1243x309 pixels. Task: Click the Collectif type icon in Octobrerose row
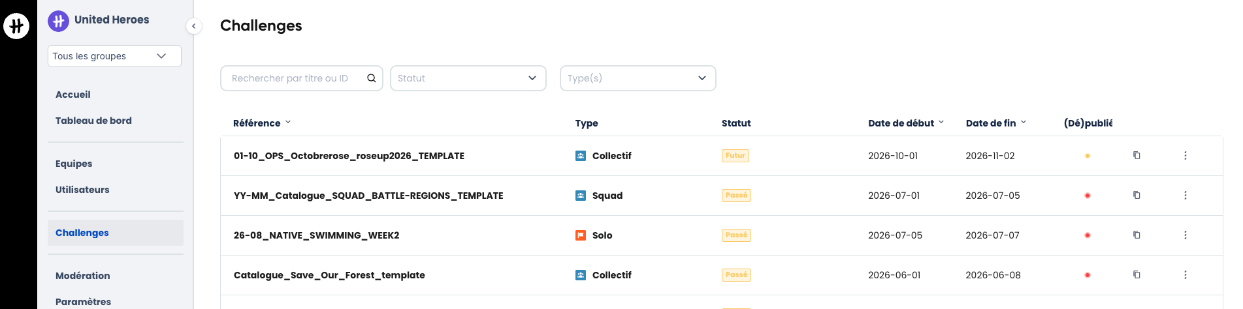581,156
